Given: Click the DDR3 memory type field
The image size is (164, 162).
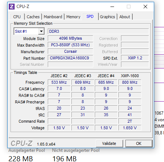Looking at the screenshot, I should pyautogui.click(x=98, y=31).
